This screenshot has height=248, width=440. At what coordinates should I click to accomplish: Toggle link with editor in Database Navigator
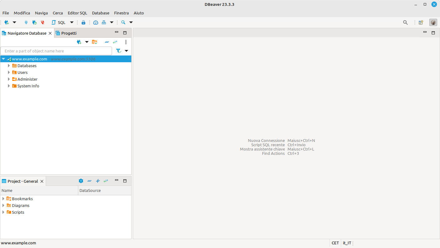click(115, 42)
